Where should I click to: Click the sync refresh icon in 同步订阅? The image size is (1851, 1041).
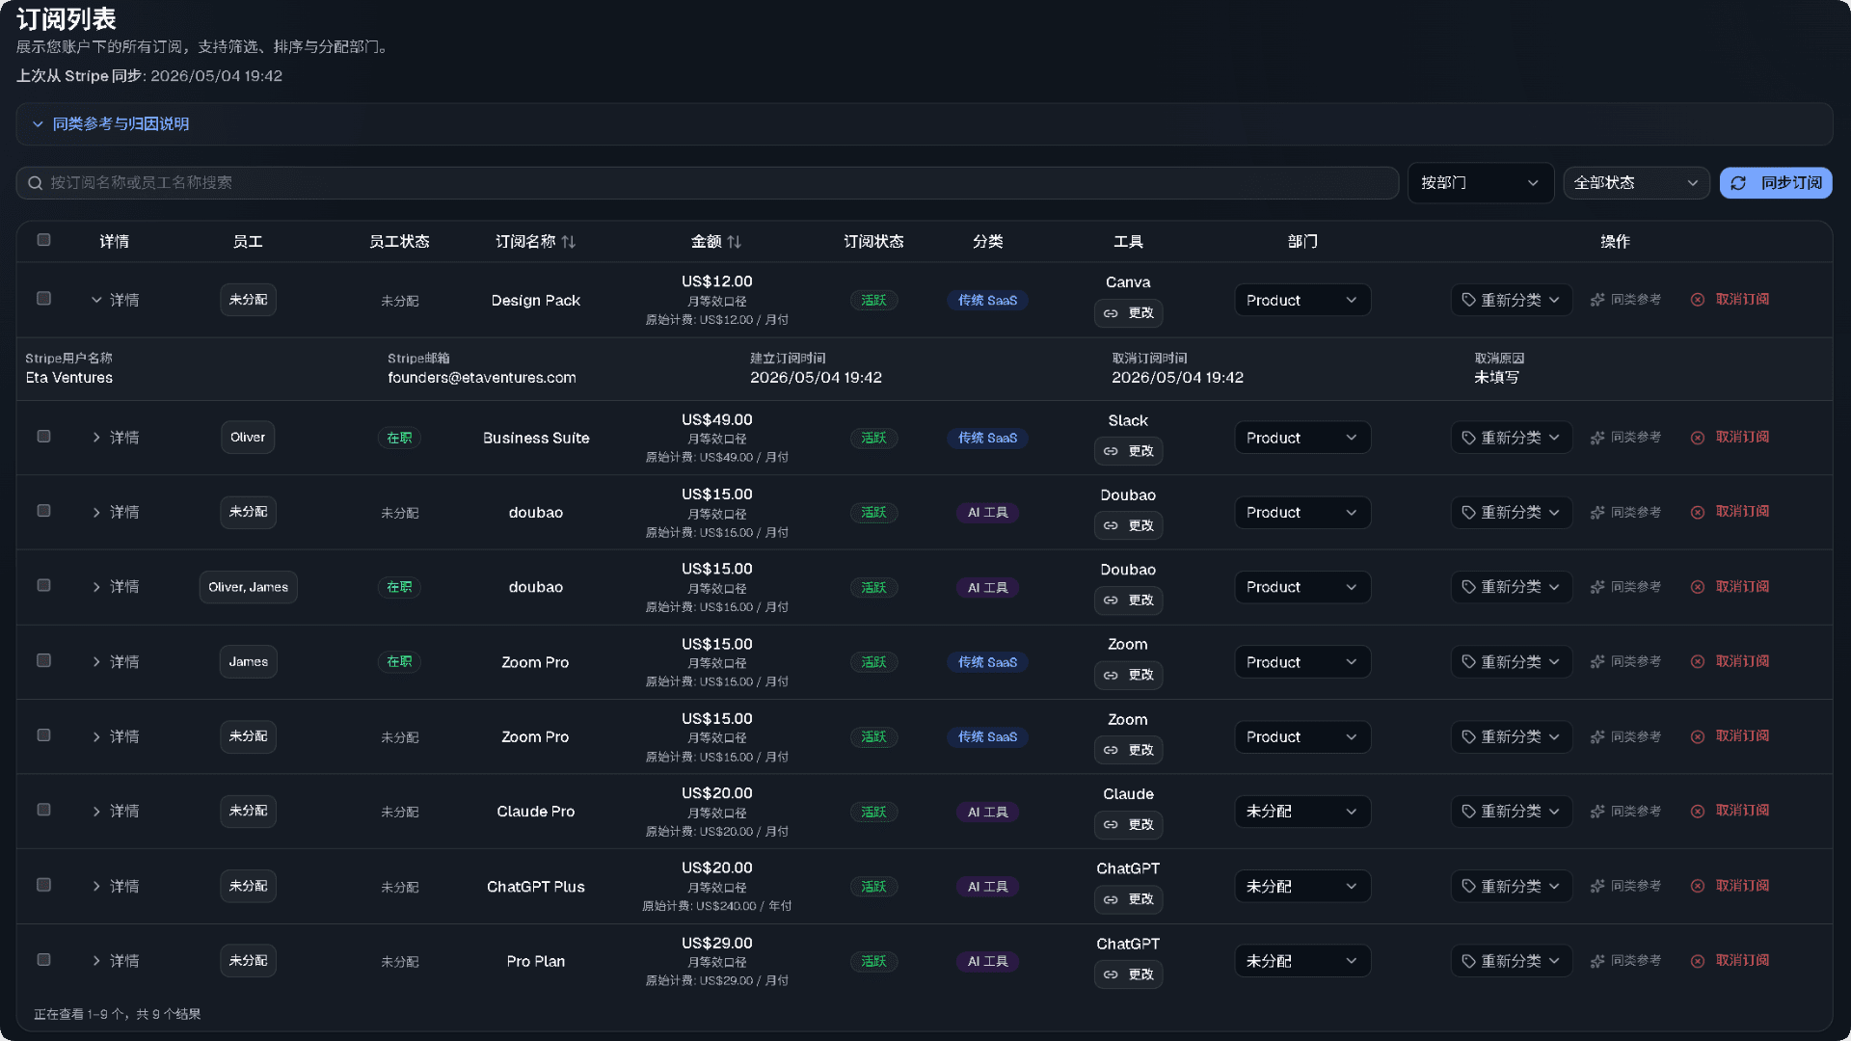(x=1738, y=183)
